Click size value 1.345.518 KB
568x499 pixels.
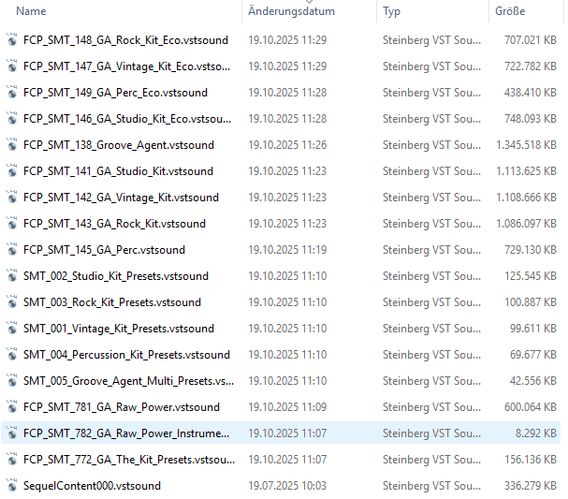tap(526, 145)
